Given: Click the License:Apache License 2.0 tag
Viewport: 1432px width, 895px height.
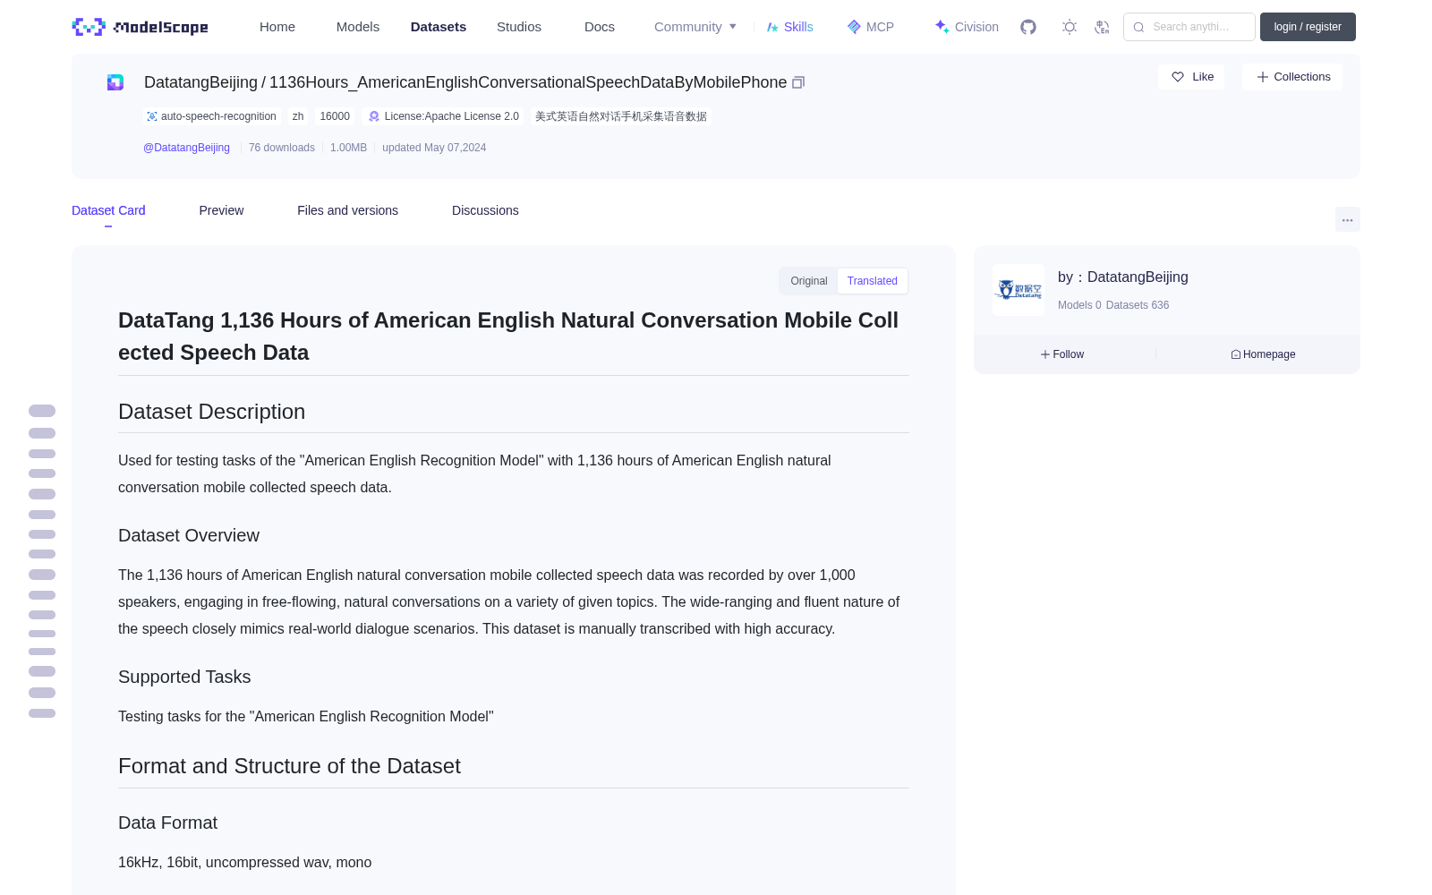Looking at the screenshot, I should 444,116.
